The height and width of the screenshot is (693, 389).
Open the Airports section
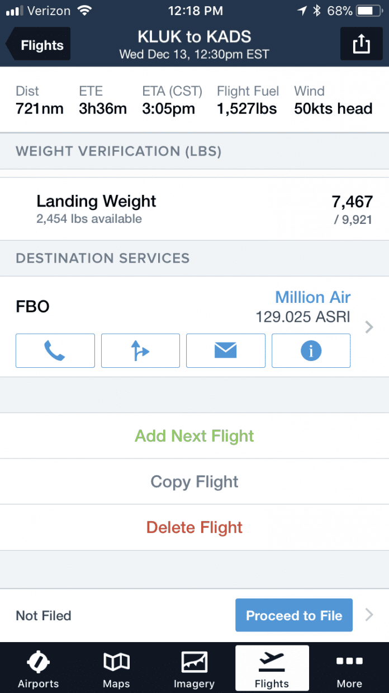[x=38, y=669]
